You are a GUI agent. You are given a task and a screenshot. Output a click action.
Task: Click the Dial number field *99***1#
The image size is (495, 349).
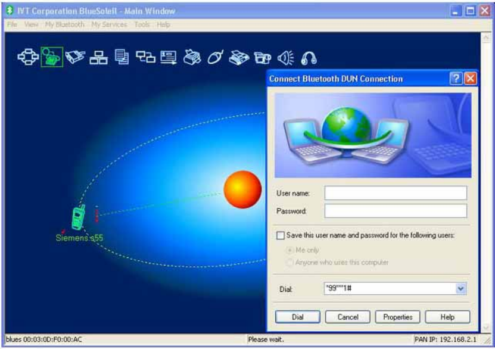390,288
